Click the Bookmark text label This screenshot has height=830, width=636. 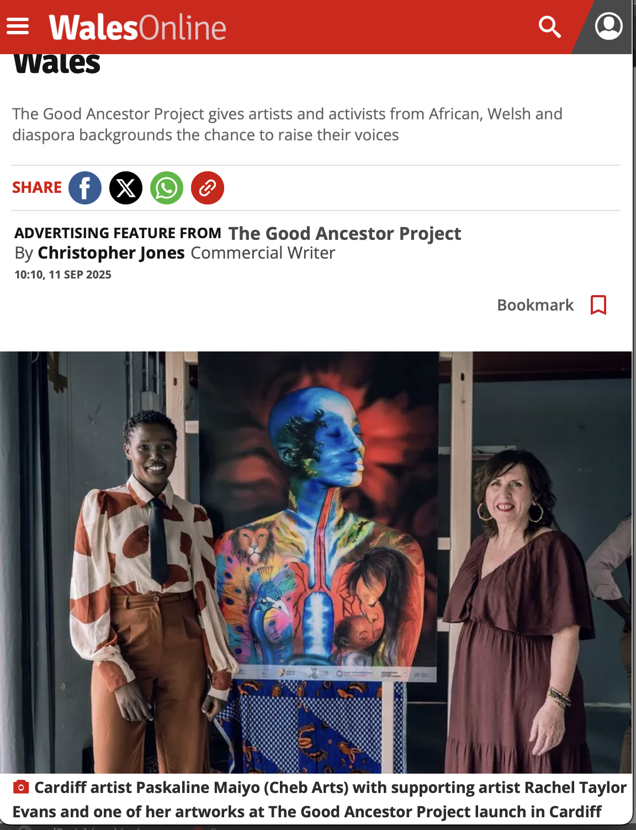coord(536,305)
